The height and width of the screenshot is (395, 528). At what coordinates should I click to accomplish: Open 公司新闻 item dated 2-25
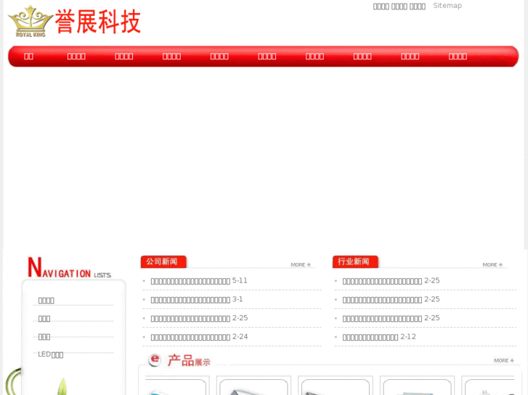coord(190,318)
